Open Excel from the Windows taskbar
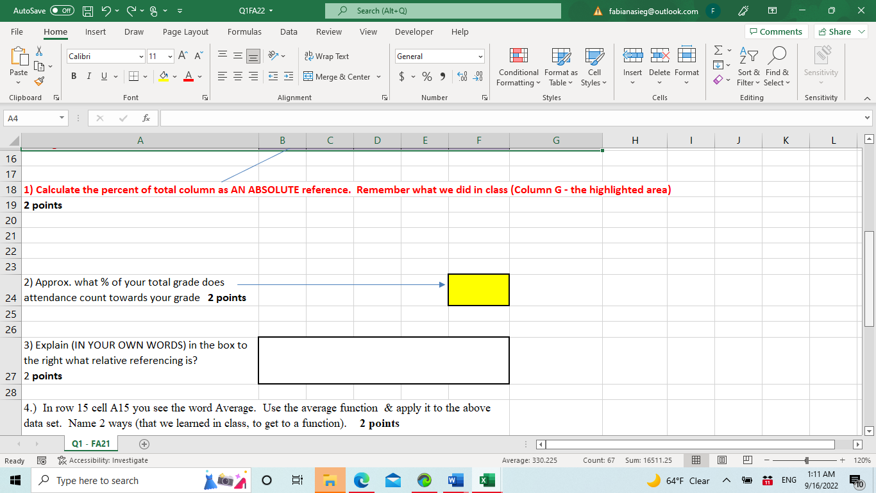The width and height of the screenshot is (876, 493). pyautogui.click(x=487, y=480)
